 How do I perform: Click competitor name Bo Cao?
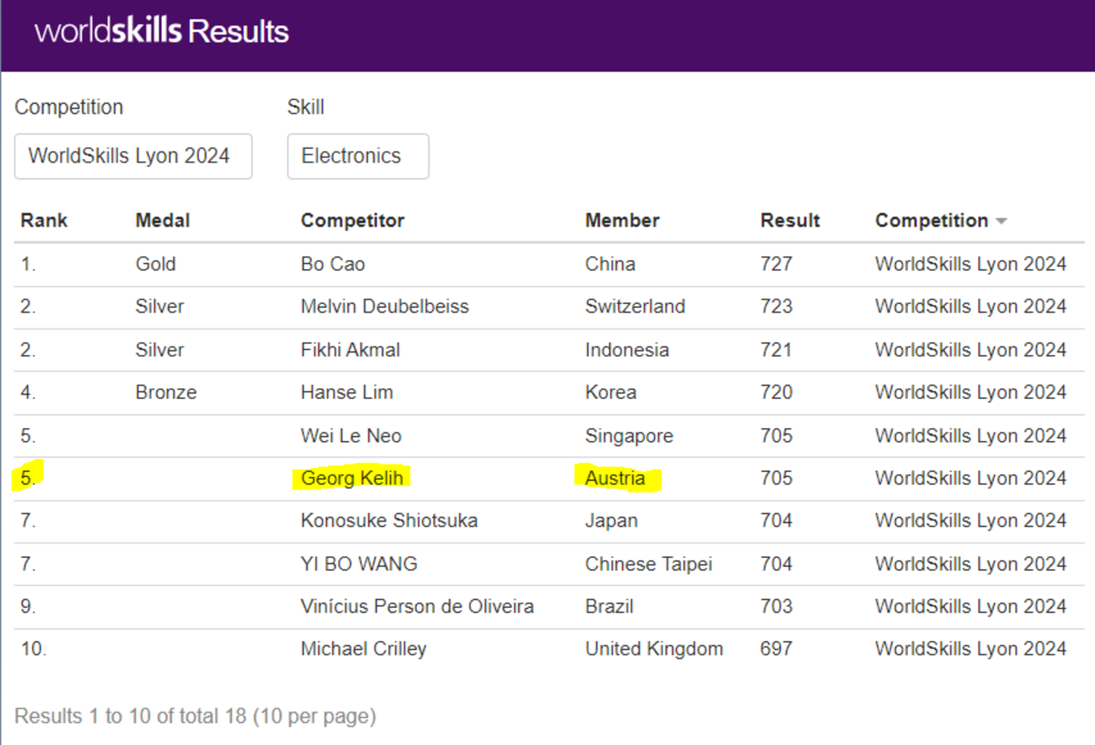[x=332, y=264]
